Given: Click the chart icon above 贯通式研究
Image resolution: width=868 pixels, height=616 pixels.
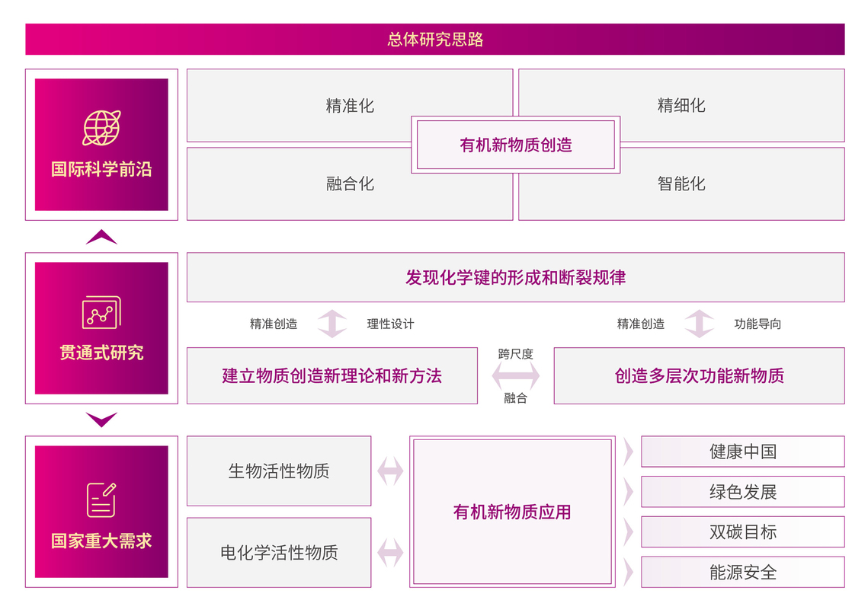Looking at the screenshot, I should (101, 312).
